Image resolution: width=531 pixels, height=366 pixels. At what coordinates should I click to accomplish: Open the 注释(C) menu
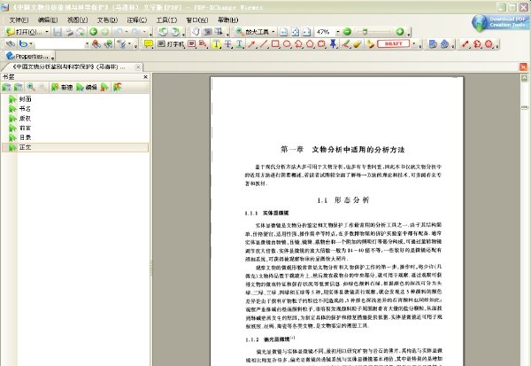click(137, 20)
